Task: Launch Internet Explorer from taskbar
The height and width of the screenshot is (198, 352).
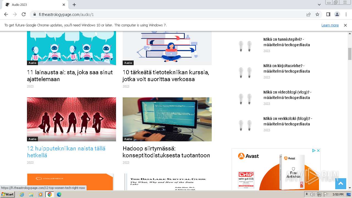Action: tap(22, 194)
